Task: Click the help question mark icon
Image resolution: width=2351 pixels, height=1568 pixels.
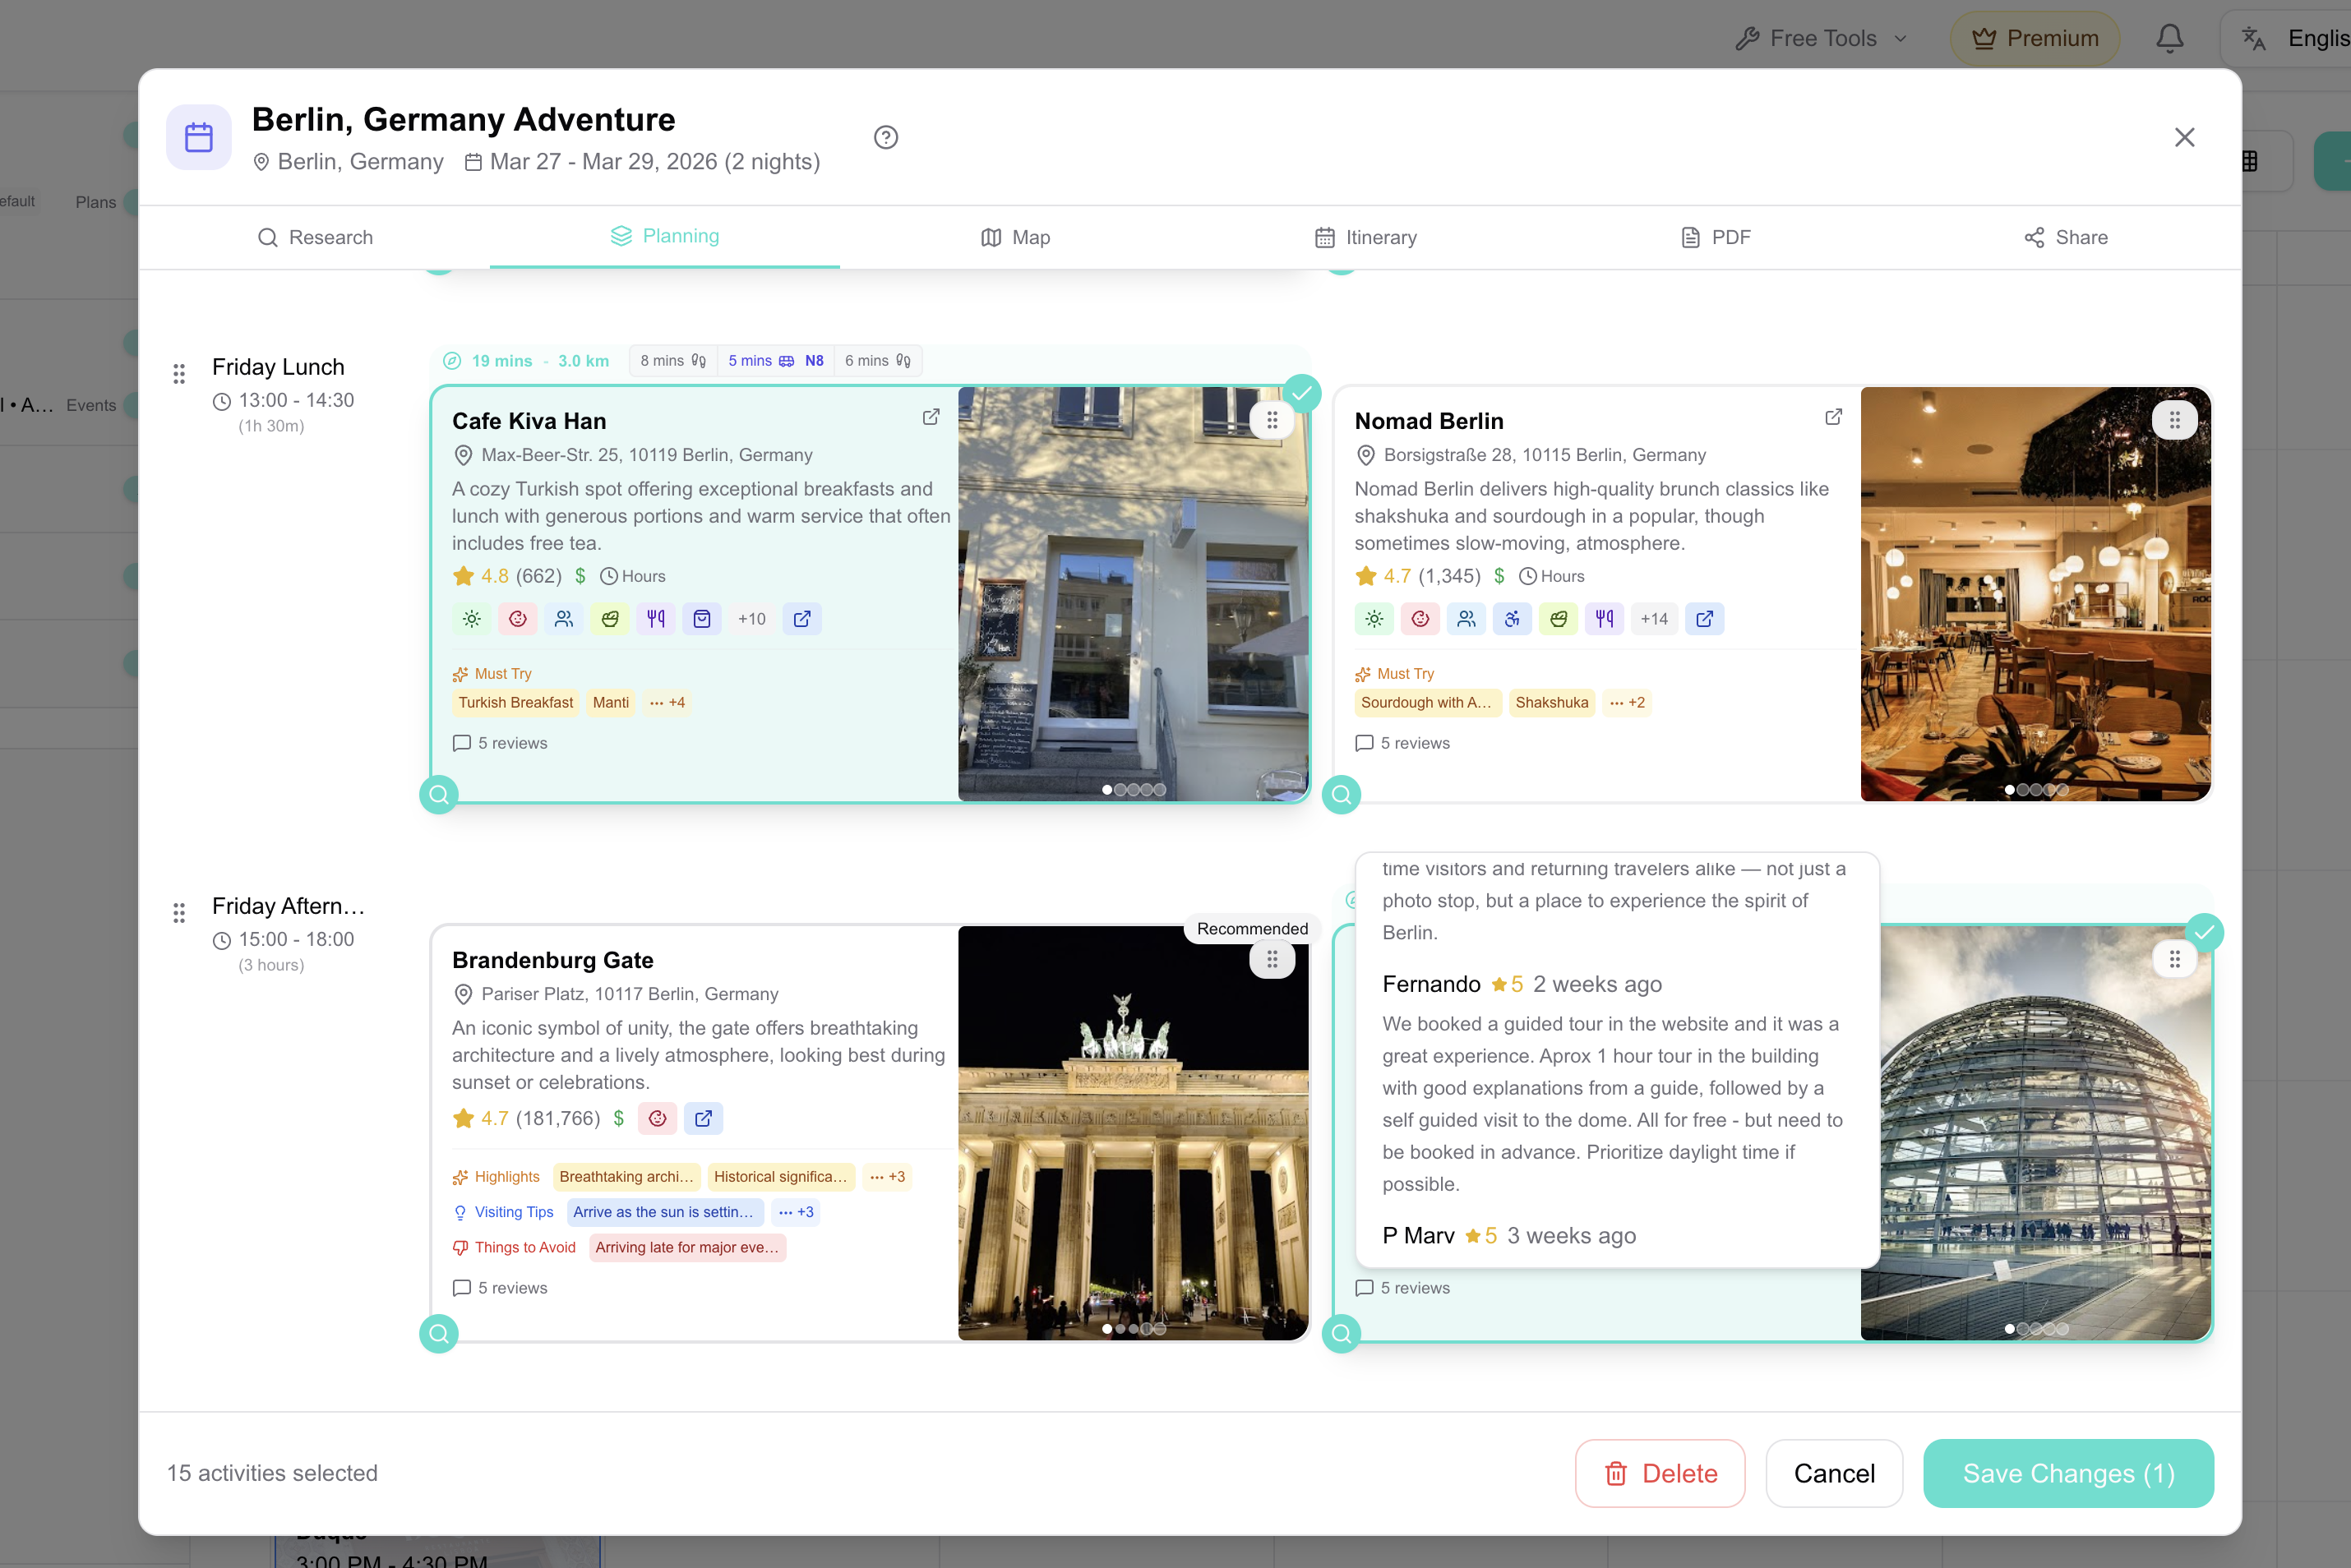Action: click(x=885, y=137)
